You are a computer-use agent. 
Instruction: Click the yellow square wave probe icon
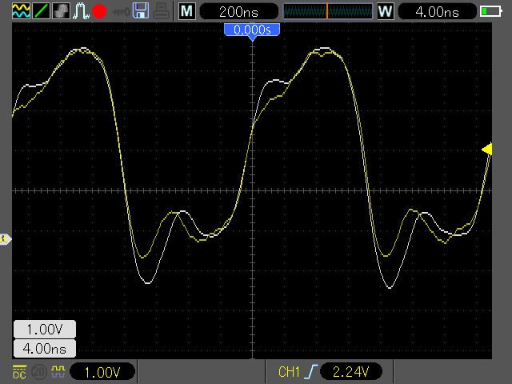58,371
